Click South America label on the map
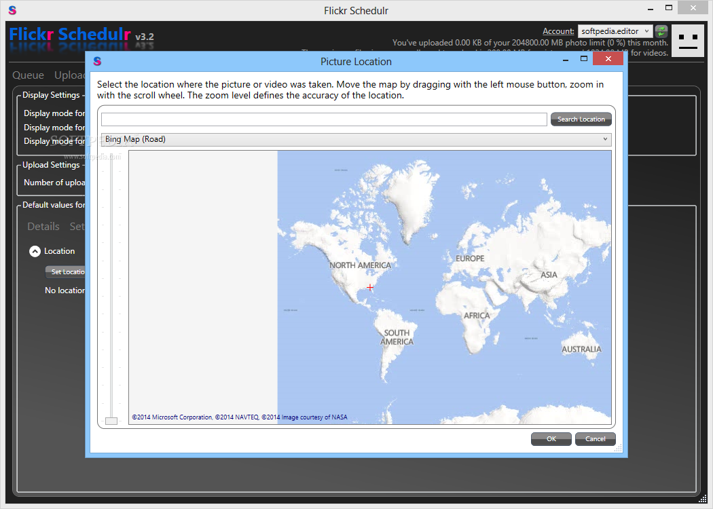 click(397, 337)
